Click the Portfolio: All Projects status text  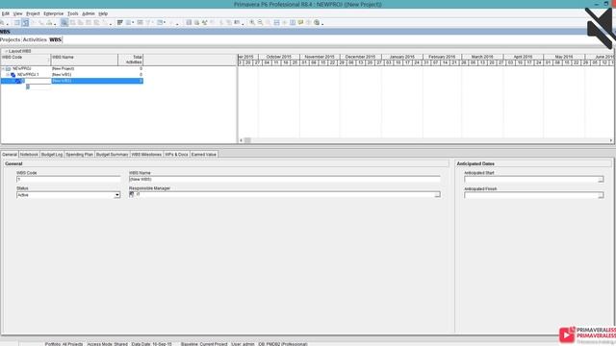64,344
